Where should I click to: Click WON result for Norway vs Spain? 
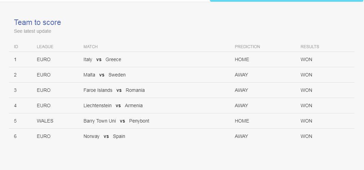[306, 136]
